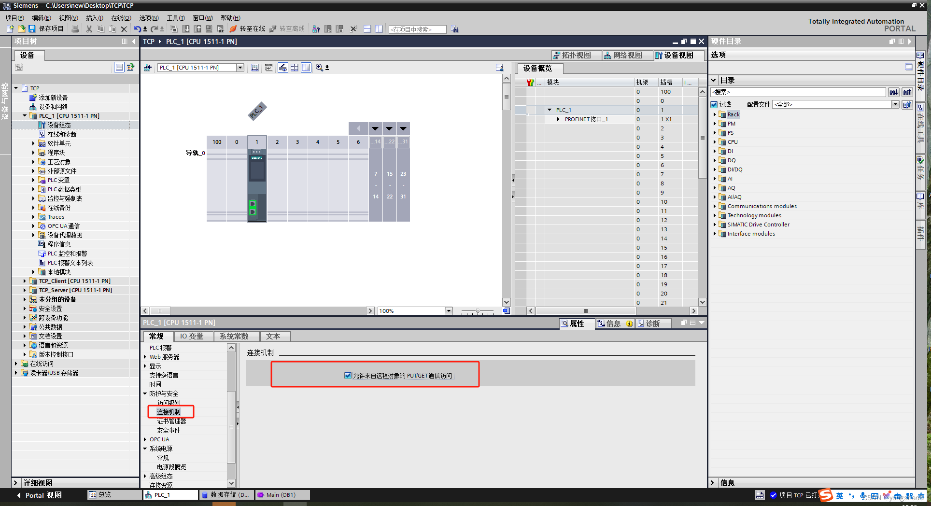Click the print icon in the main toolbar
The width and height of the screenshot is (931, 506).
(75, 29)
